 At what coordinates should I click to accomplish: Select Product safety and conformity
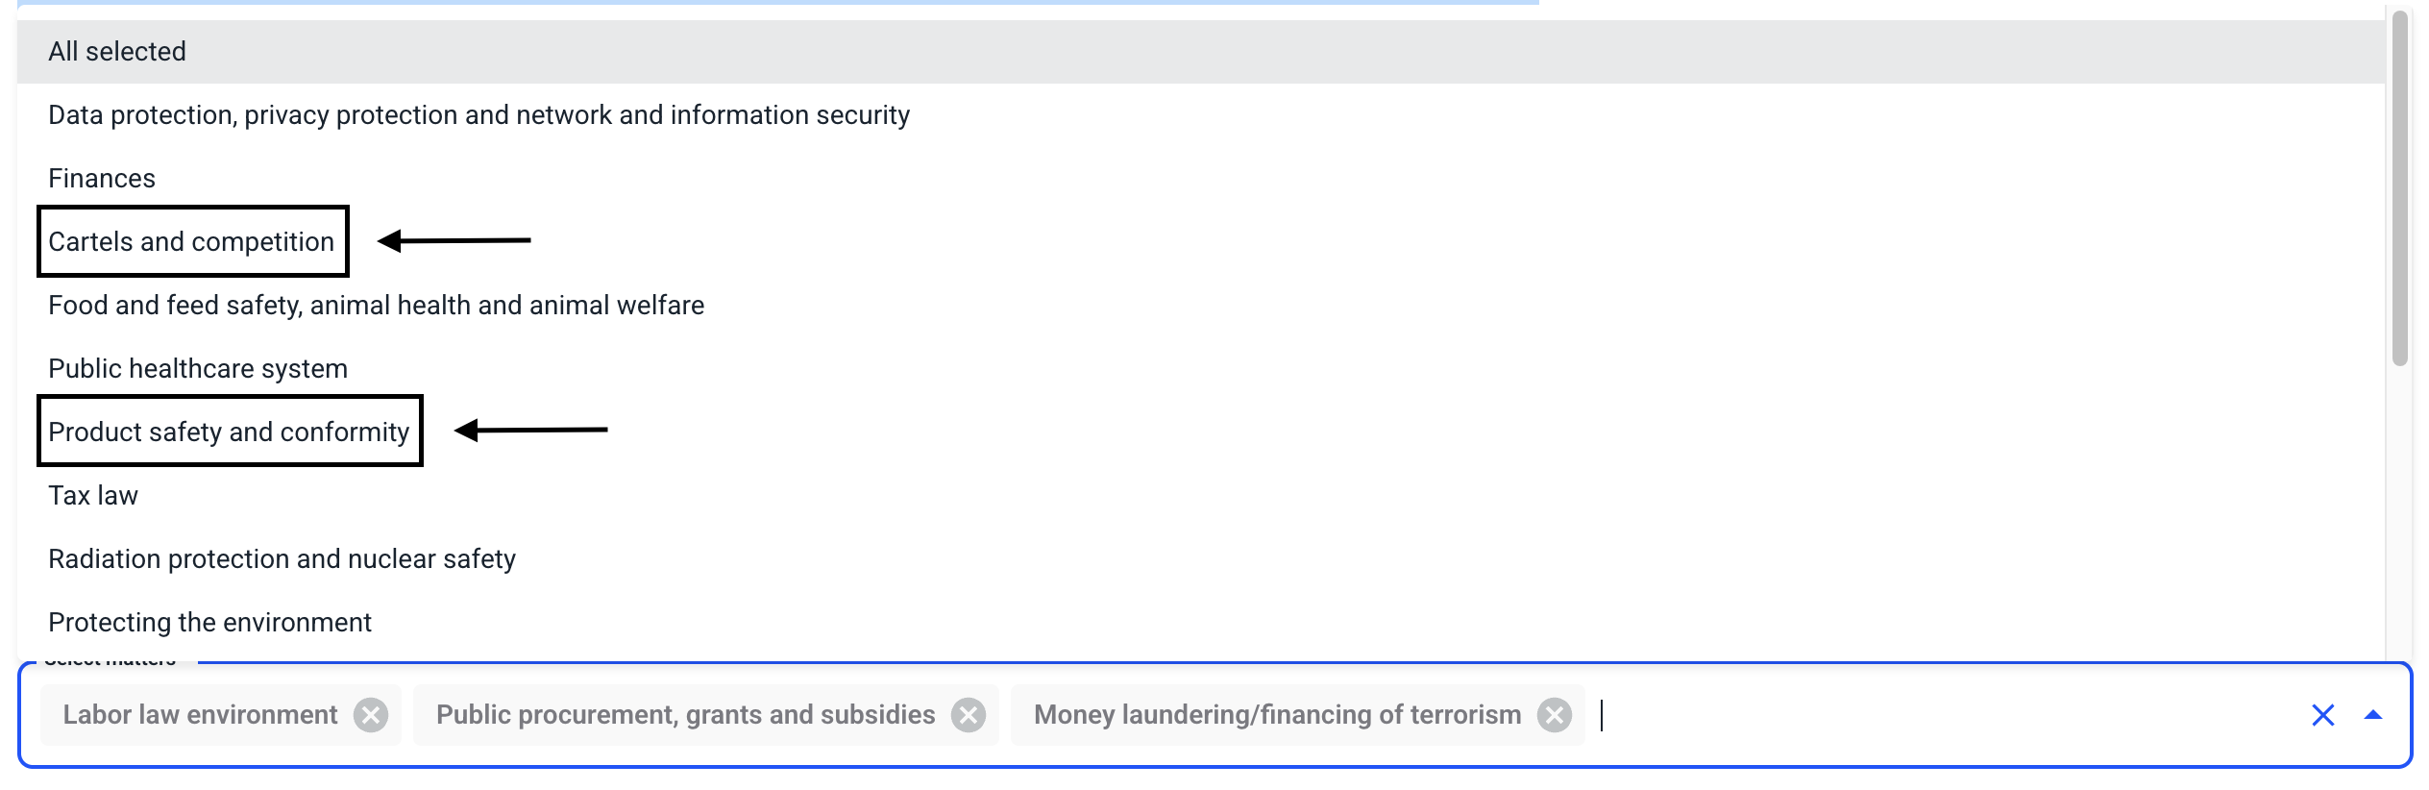pos(229,432)
